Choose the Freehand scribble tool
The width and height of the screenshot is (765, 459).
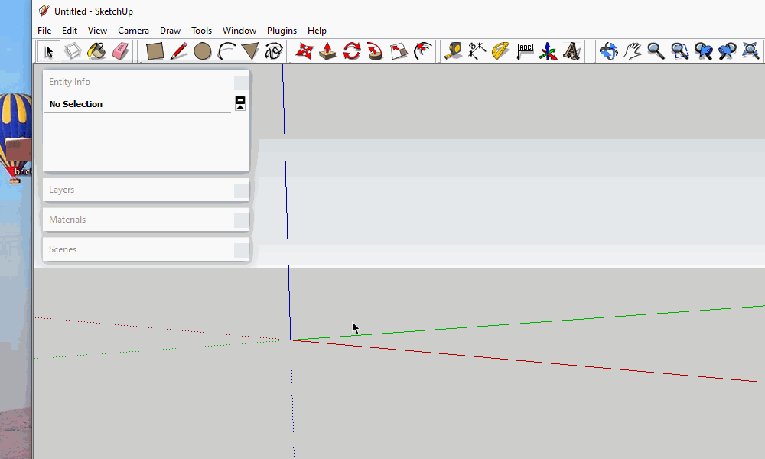[274, 51]
